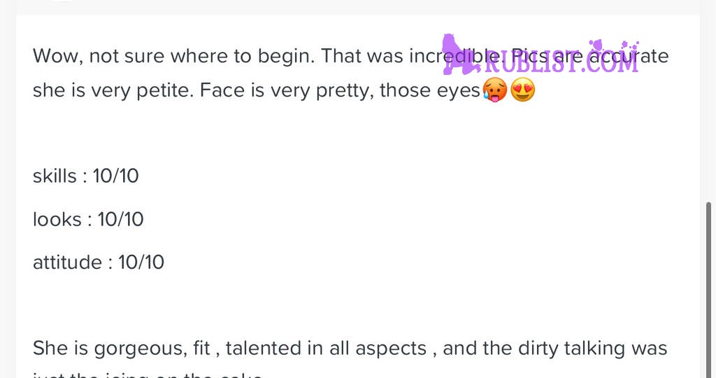Click the 'skills : 10/10' rating line

coord(86,176)
